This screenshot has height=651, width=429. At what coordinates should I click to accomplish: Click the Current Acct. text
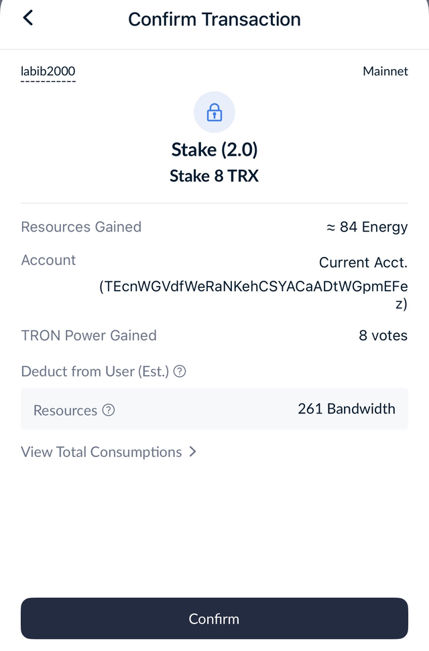(x=363, y=262)
